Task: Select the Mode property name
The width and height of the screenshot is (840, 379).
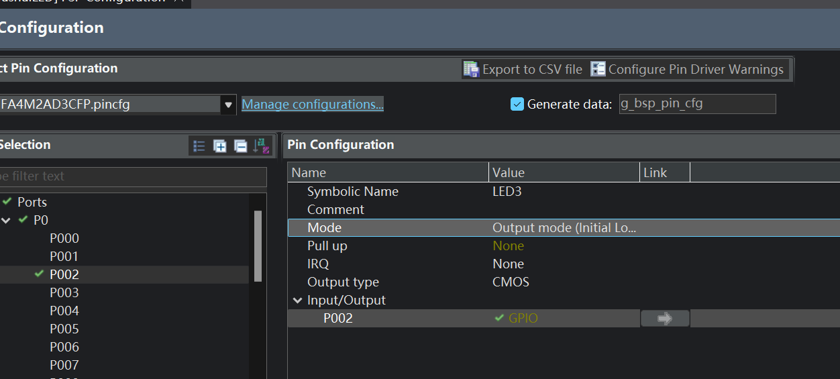Action: (324, 227)
